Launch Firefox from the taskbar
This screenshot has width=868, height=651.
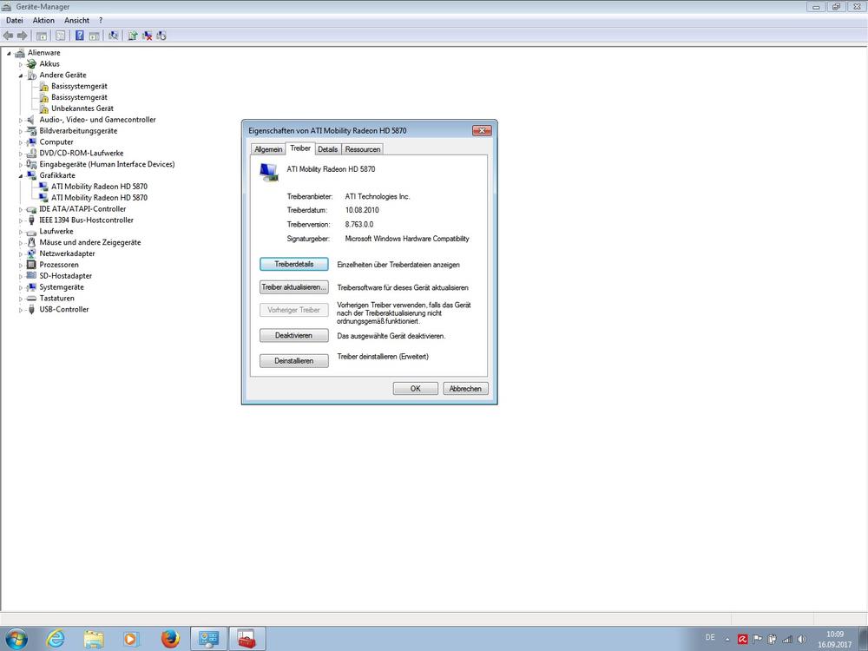tap(170, 639)
